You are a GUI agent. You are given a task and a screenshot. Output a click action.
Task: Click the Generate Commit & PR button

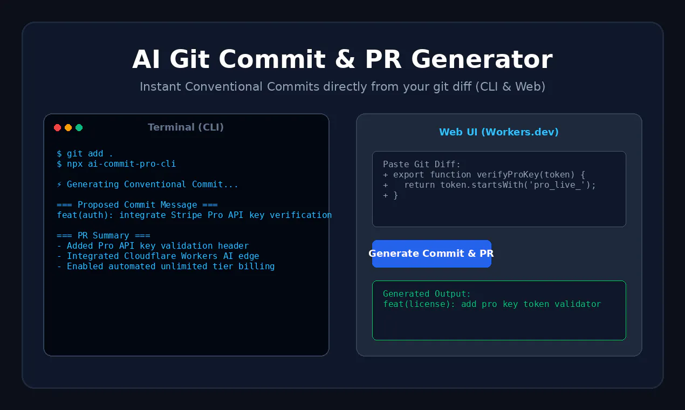coord(431,254)
